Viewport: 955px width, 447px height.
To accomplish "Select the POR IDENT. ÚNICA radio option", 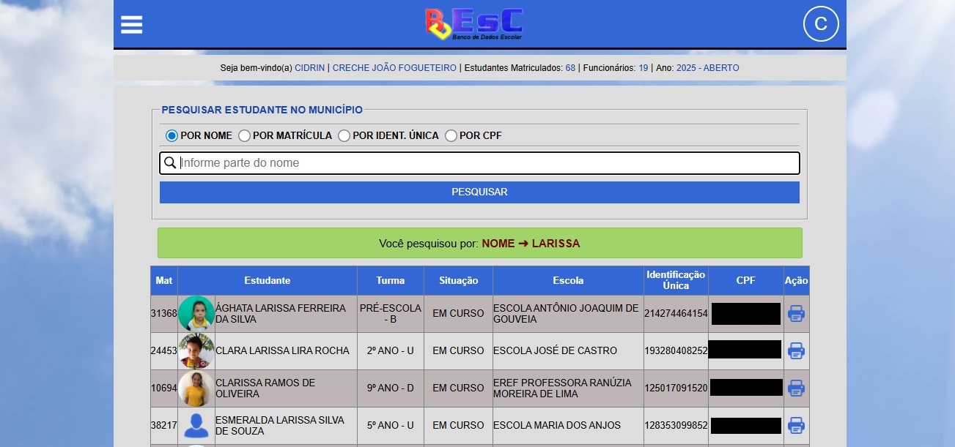I will 344,135.
